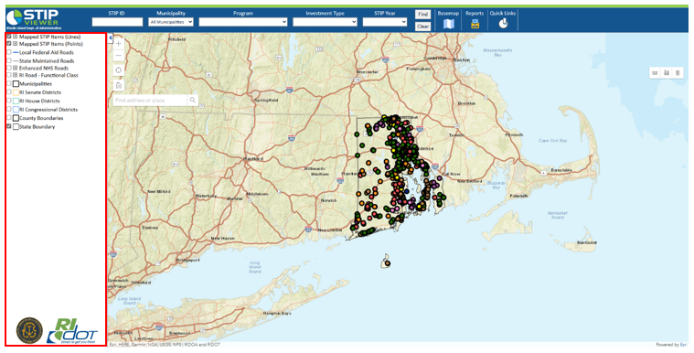Screen dimensions: 694x353
Task: Click the Cape Cod Bay label
Action: pyautogui.click(x=553, y=141)
